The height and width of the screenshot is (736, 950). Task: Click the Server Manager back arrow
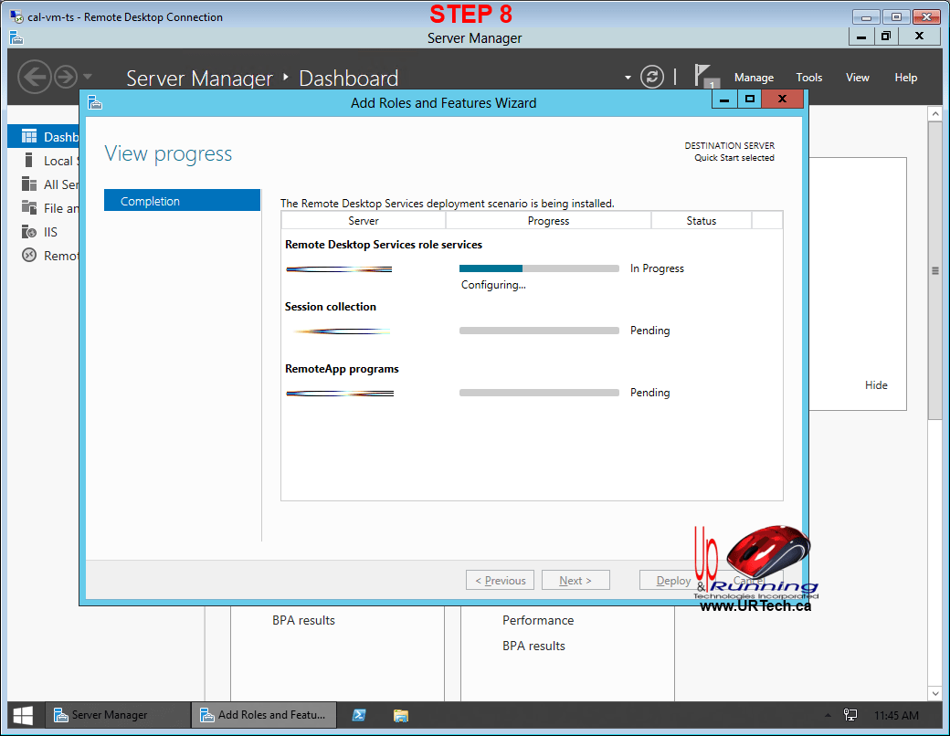pos(34,77)
